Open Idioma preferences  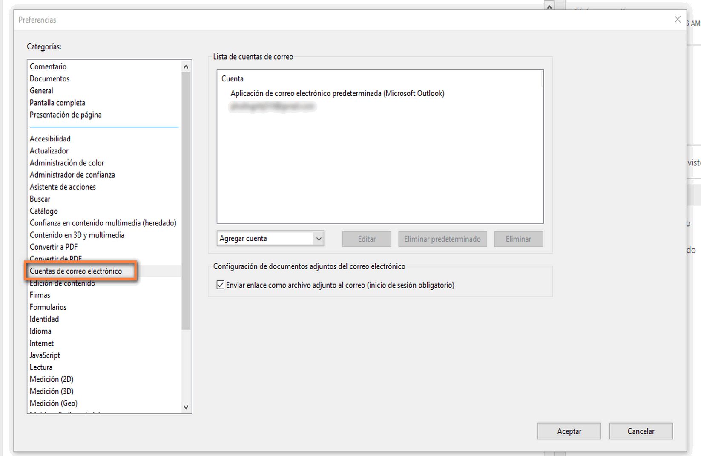40,331
